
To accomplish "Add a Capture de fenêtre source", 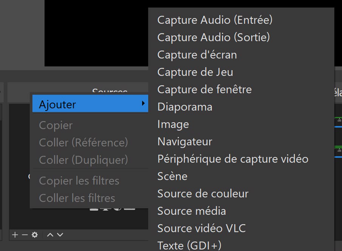I will click(205, 89).
